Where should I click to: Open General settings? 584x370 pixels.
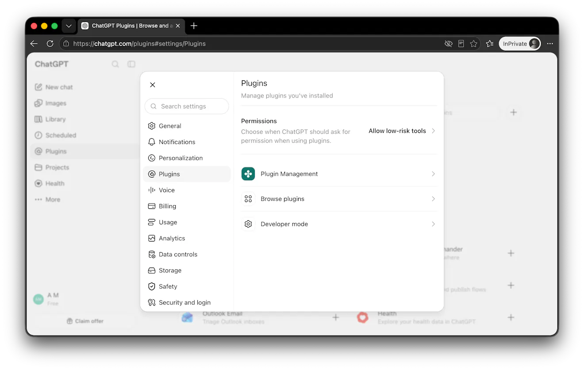pyautogui.click(x=187, y=126)
